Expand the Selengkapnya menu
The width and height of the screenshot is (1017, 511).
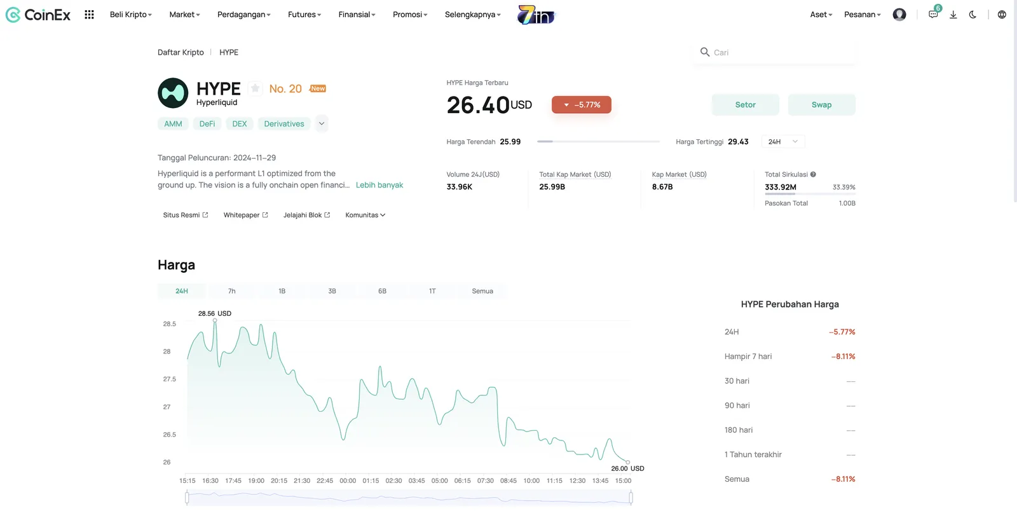472,15
